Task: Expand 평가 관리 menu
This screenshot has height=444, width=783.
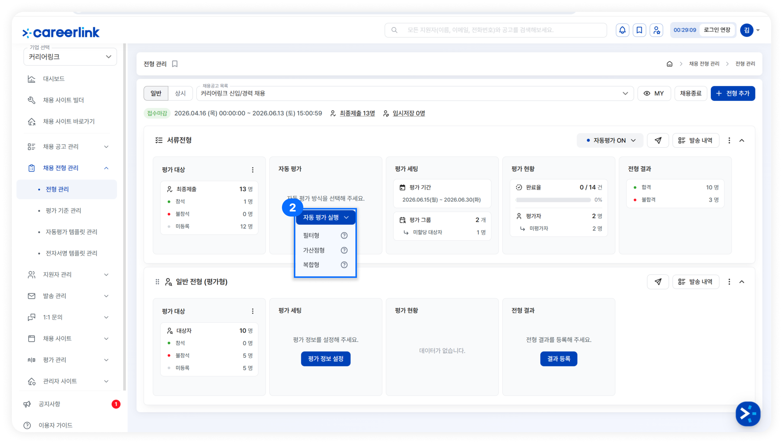Action: tap(66, 360)
